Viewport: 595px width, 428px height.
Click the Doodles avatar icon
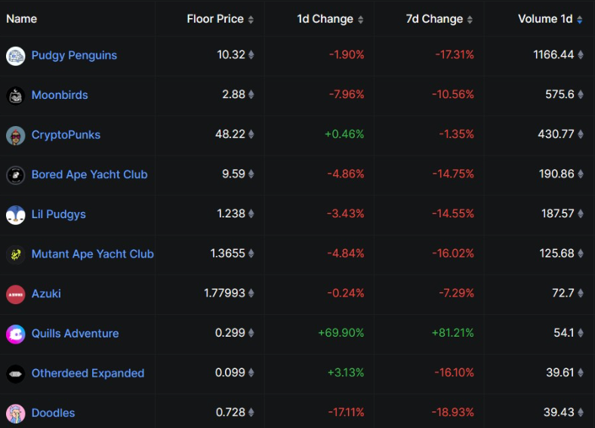coord(16,413)
